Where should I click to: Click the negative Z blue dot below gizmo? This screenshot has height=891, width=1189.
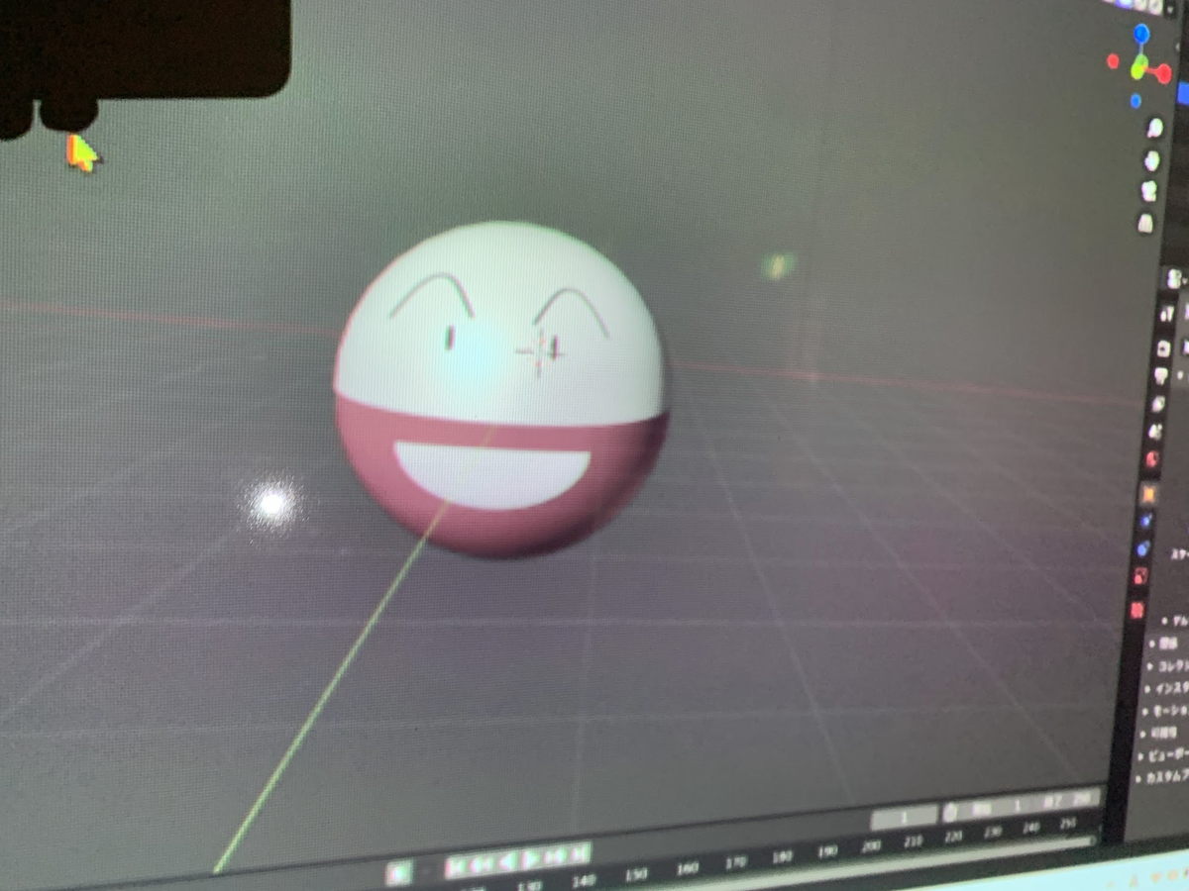pyautogui.click(x=1135, y=101)
